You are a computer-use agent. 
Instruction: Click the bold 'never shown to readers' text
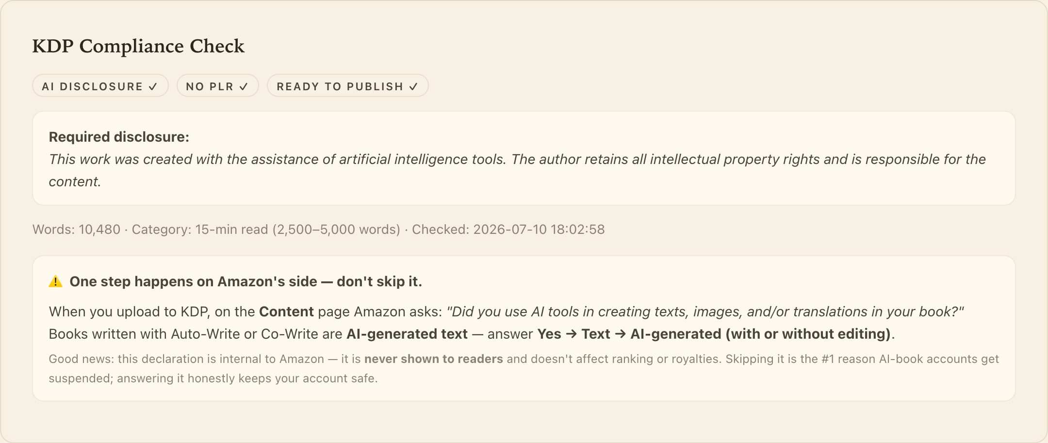tap(433, 359)
